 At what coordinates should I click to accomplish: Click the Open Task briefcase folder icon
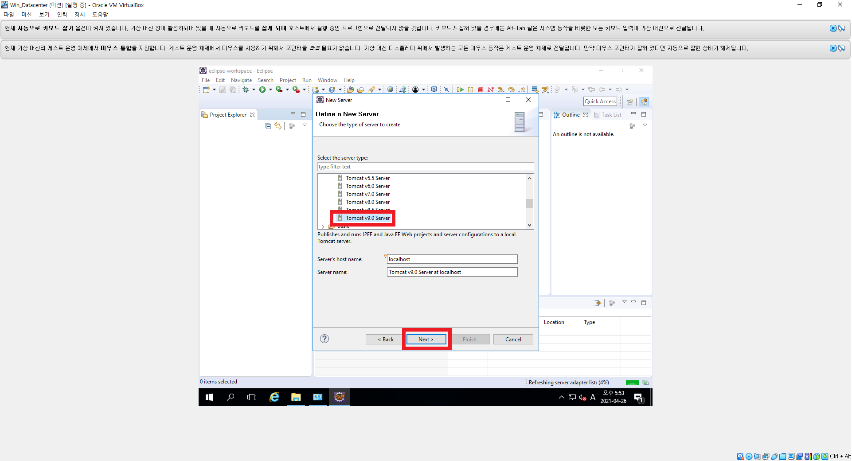[x=360, y=90]
